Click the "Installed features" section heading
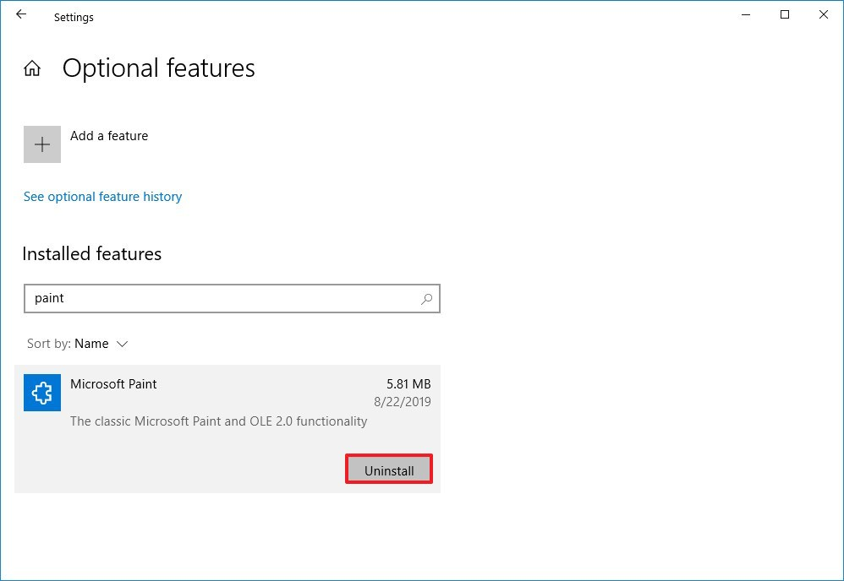Image resolution: width=844 pixels, height=581 pixels. 91,254
